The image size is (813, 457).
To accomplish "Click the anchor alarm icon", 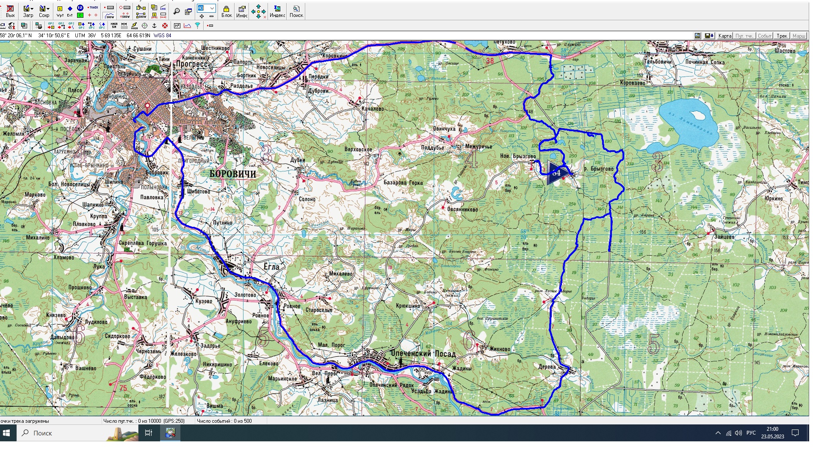I will 155,26.
